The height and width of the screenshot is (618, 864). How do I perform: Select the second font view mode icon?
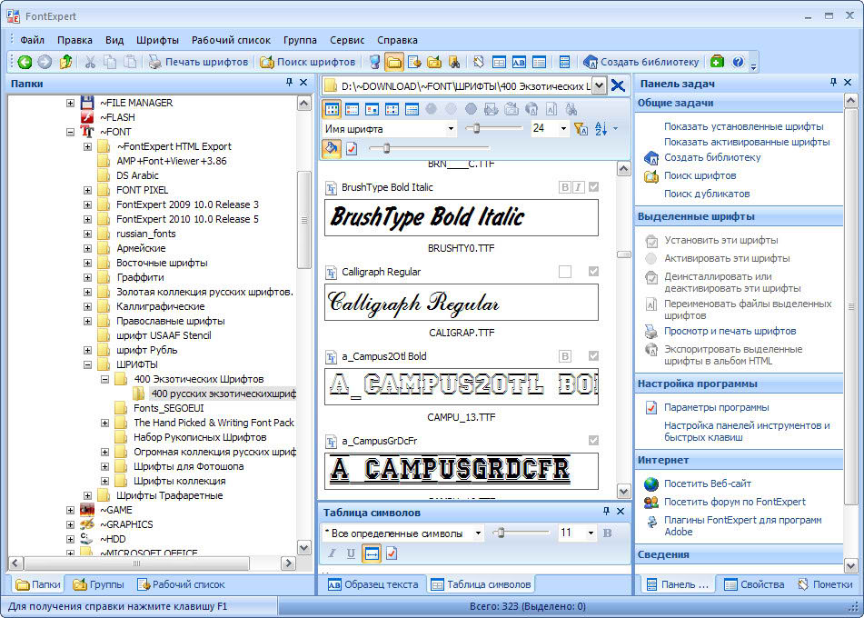click(353, 109)
